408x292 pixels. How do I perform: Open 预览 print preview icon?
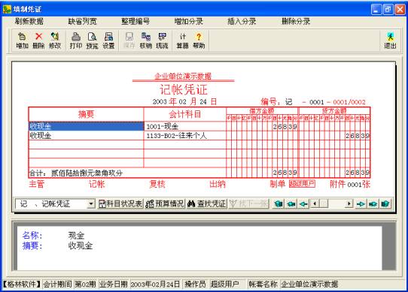click(x=92, y=41)
